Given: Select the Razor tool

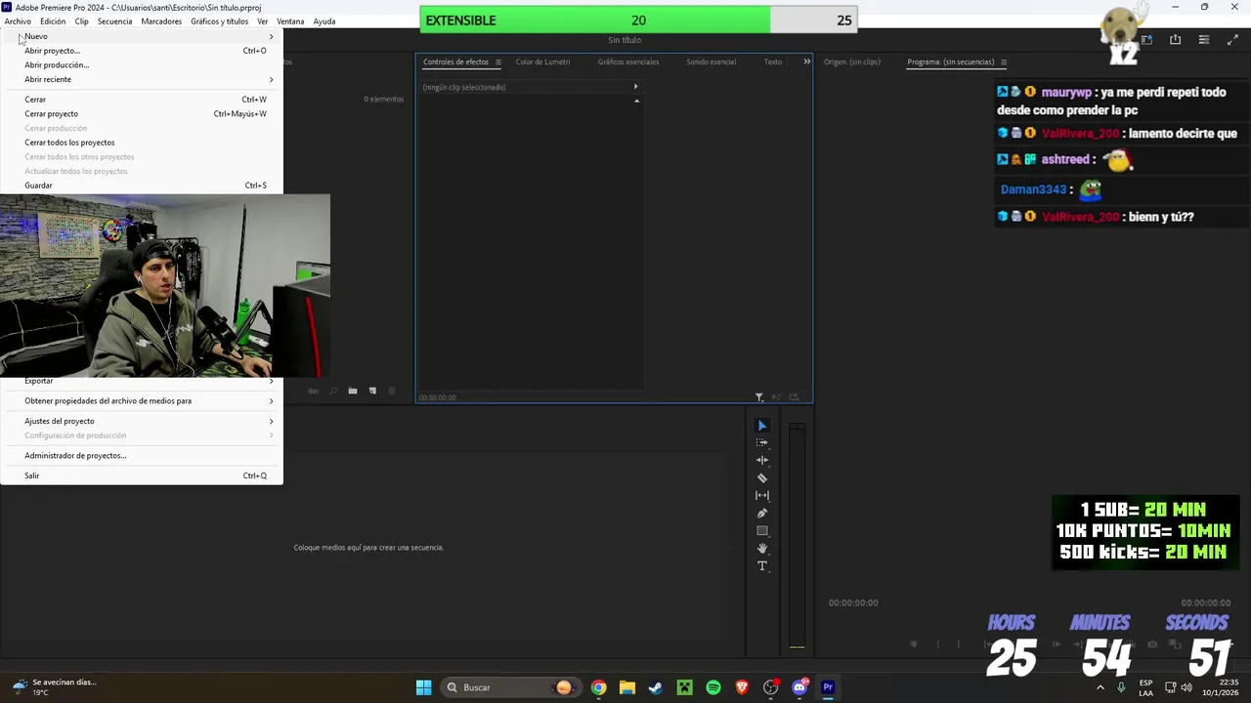Looking at the screenshot, I should click(762, 478).
